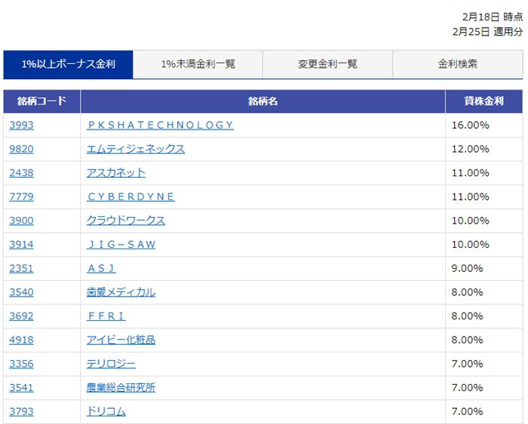This screenshot has height=424, width=528.
Task: Select the 1%以上ボーナス金利 tab
Action: pos(69,65)
